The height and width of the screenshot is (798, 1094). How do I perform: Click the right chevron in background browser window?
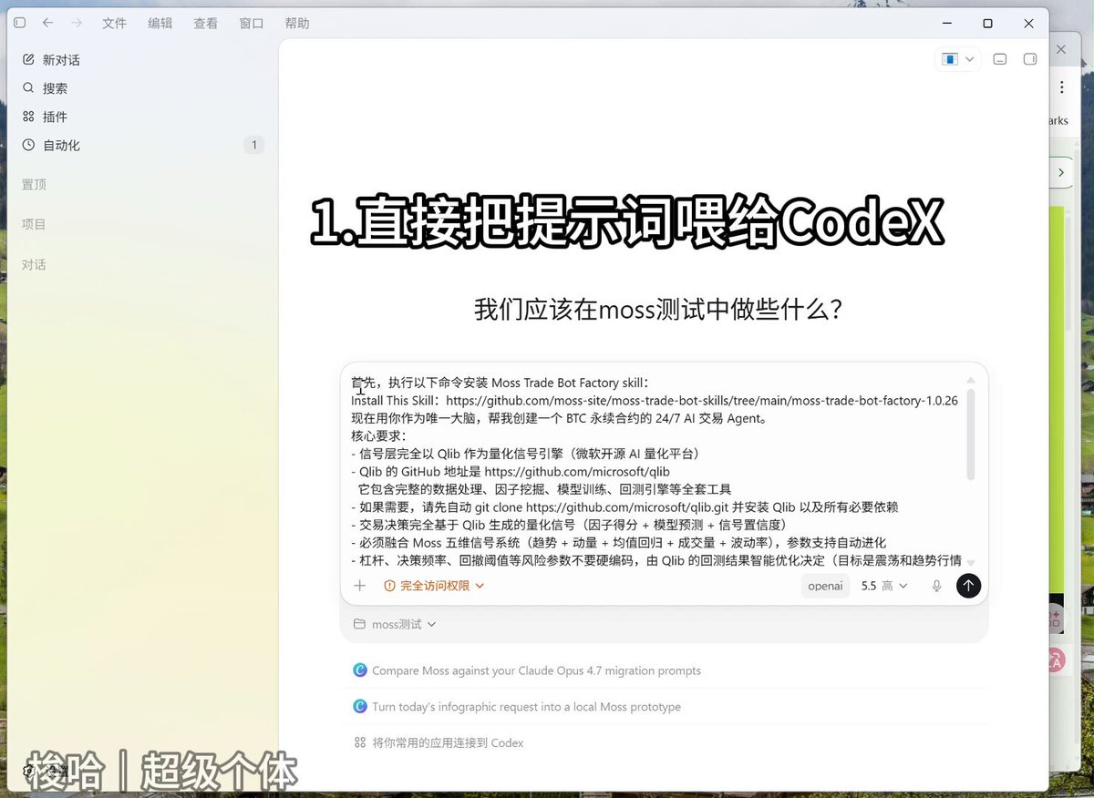[1060, 172]
